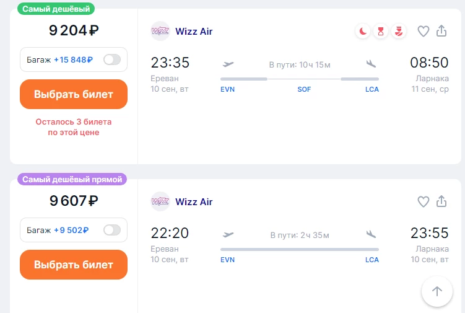This screenshot has height=313, width=465.
Task: Choose direct ticket priced 9 607₽
Action: (74, 265)
